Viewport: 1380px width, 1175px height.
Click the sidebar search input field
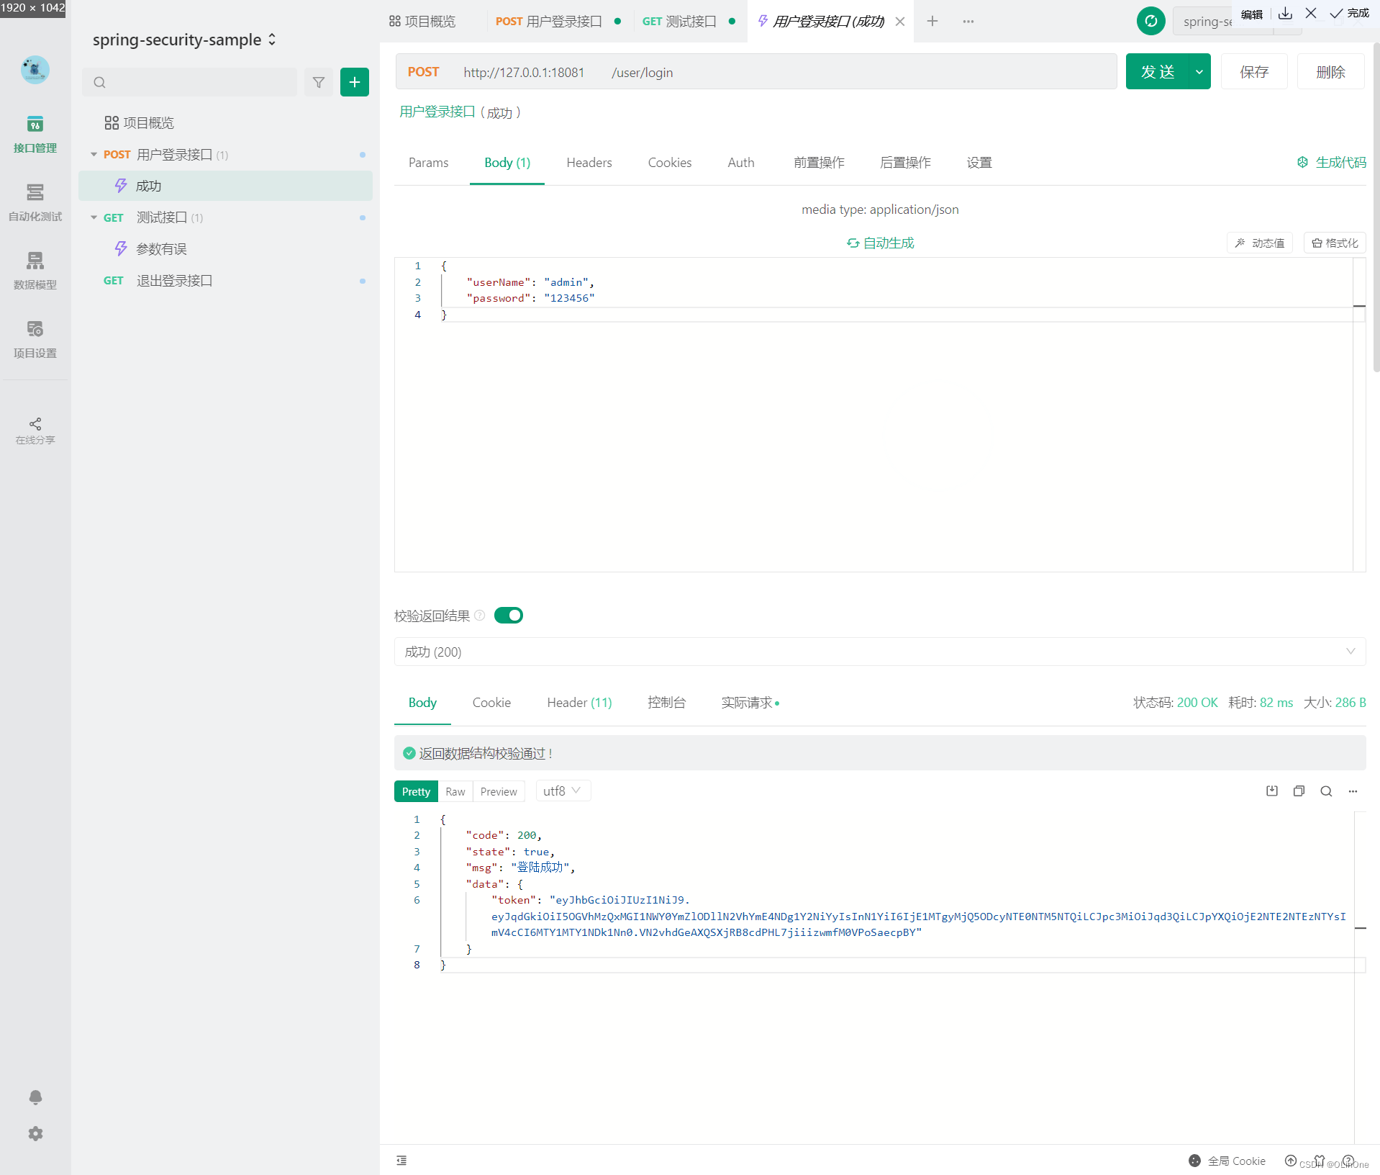tap(190, 82)
